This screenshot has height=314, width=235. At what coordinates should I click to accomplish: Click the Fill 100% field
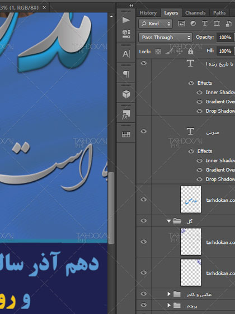pos(225,51)
